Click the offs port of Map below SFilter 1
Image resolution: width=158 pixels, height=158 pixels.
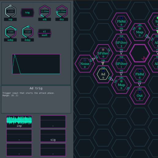(x=121, y=78)
